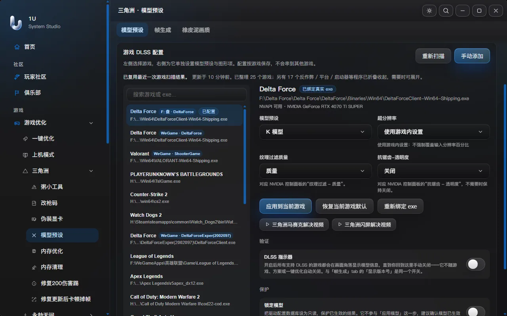The height and width of the screenshot is (316, 507).
Task: Click the 修复更新后卡顿掉帧 icon
Action: 34,299
